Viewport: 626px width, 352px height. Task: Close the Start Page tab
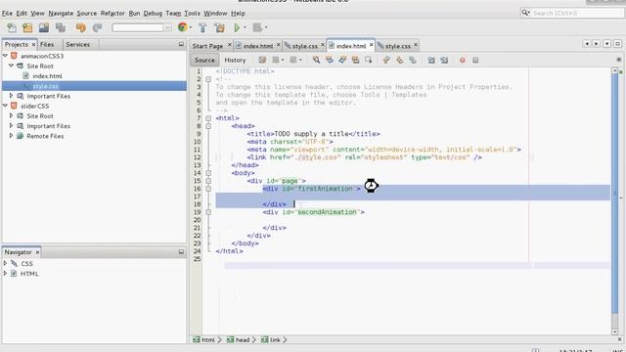coord(230,45)
